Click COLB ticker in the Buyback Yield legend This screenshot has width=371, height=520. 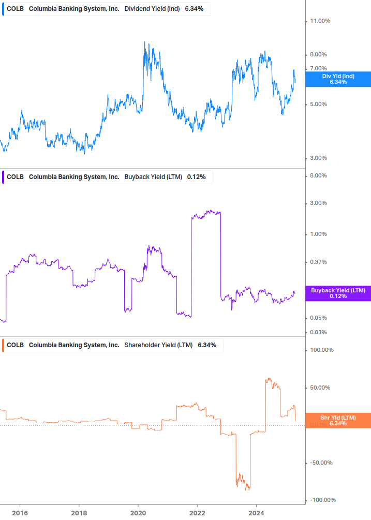(x=15, y=177)
